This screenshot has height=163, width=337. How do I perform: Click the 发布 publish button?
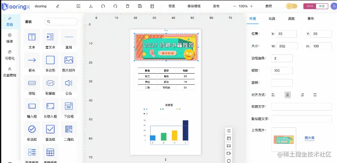[x=216, y=6]
